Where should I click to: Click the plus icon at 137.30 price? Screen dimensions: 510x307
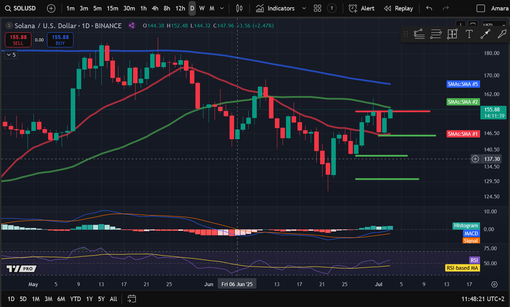[x=476, y=159]
